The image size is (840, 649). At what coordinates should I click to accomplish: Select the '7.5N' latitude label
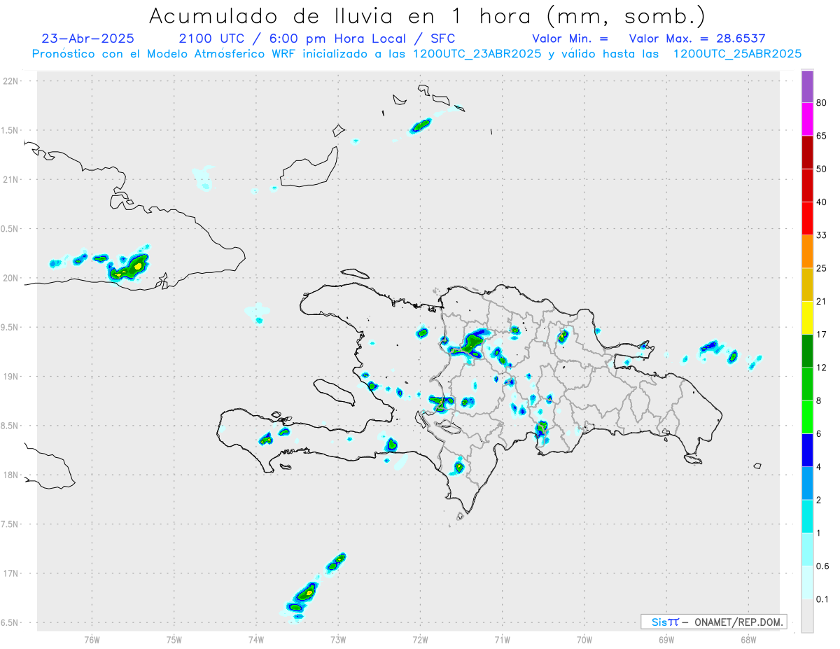click(10, 524)
